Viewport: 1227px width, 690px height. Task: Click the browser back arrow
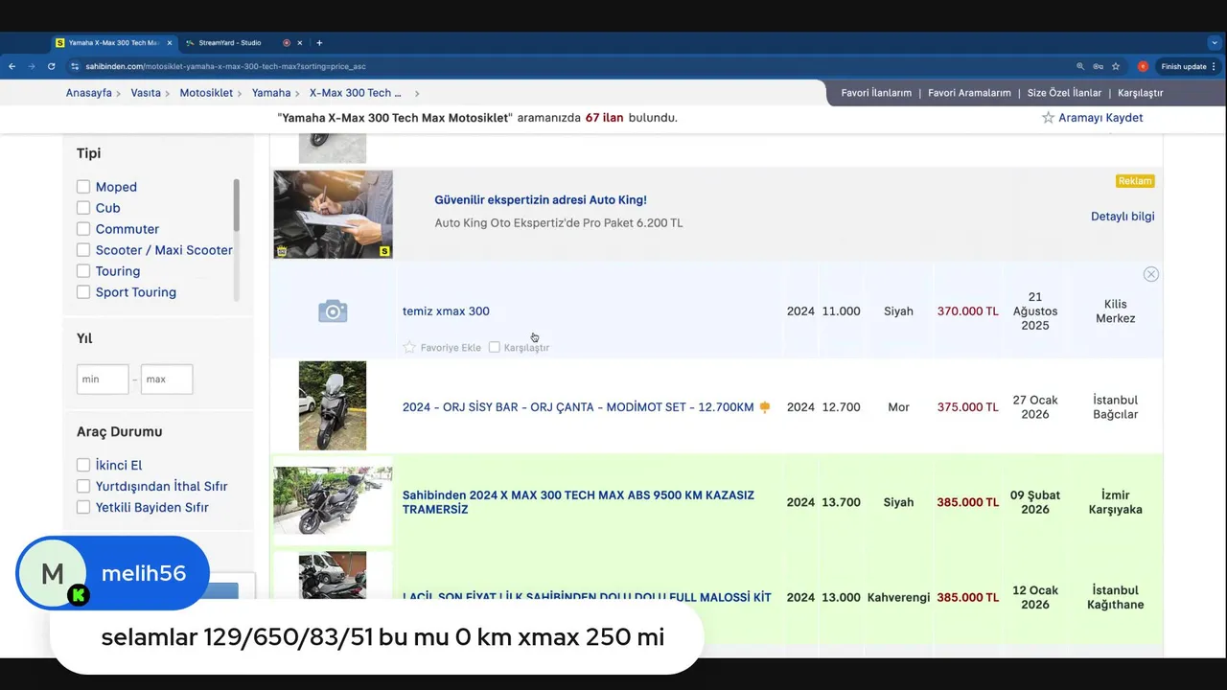[12, 66]
